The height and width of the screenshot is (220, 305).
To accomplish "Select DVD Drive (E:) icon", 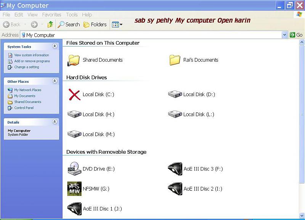I will pos(74,169).
